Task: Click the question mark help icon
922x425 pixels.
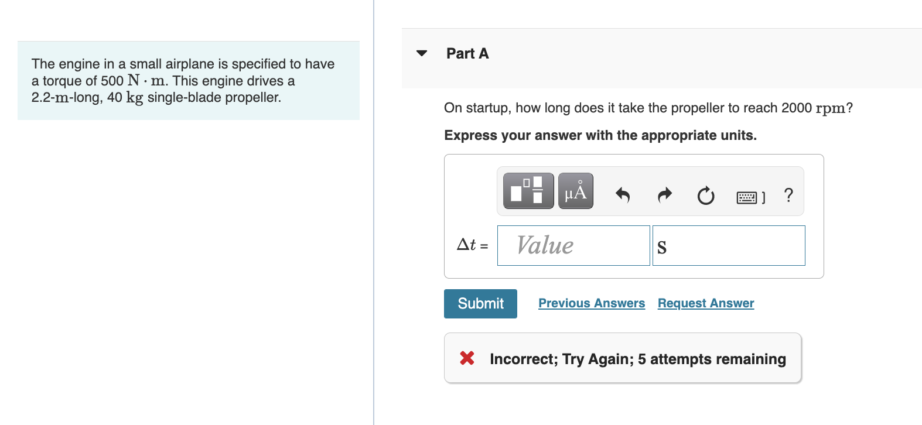Action: (x=788, y=195)
